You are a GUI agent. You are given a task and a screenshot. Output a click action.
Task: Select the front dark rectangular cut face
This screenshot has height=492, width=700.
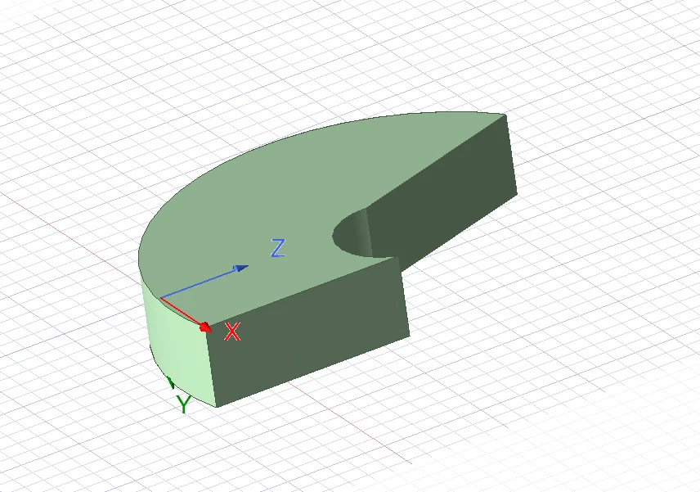coord(308,331)
